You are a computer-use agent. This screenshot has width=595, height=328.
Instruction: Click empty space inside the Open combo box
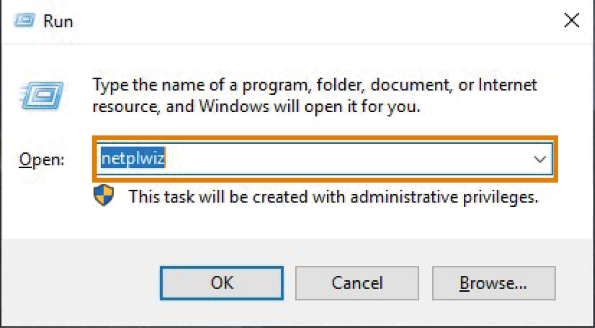(x=341, y=159)
